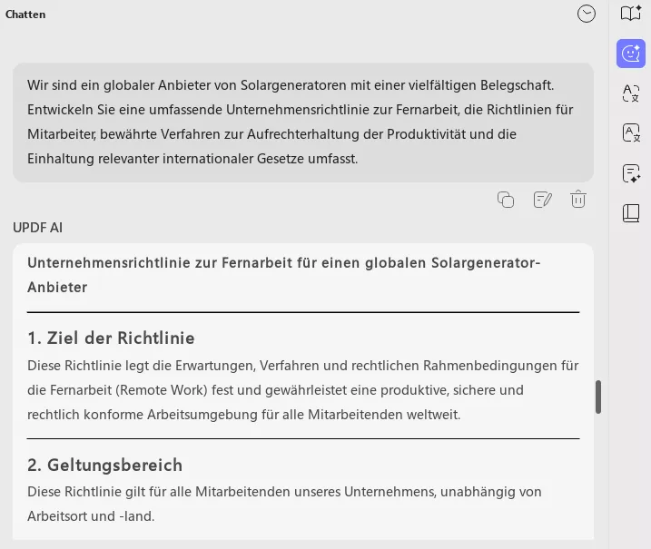Click the paragraph under Ziel der Richtlinie
The image size is (651, 549).
pyautogui.click(x=302, y=390)
